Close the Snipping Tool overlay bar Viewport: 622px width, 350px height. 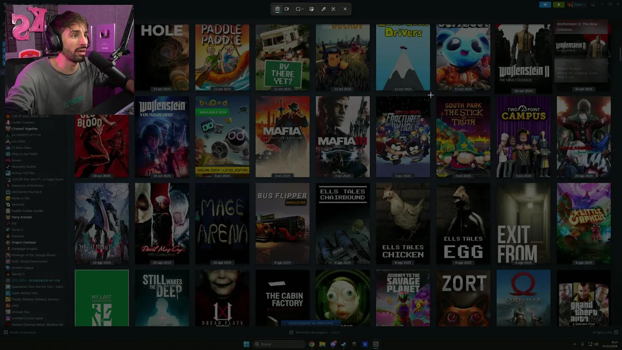click(345, 9)
